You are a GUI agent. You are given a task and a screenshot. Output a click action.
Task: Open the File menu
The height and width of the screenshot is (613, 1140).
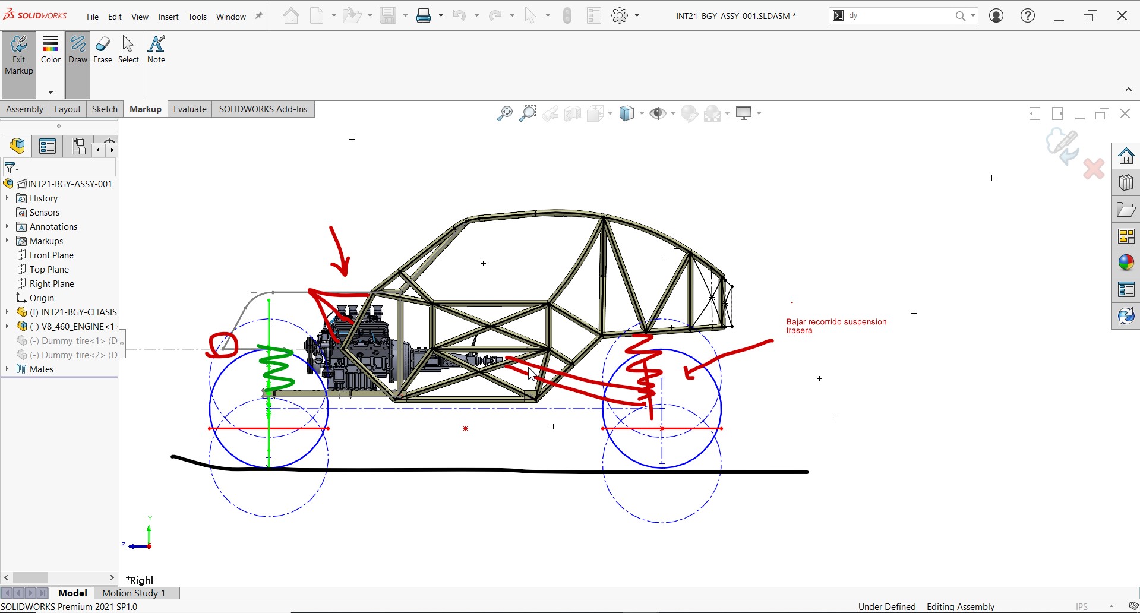(x=92, y=17)
